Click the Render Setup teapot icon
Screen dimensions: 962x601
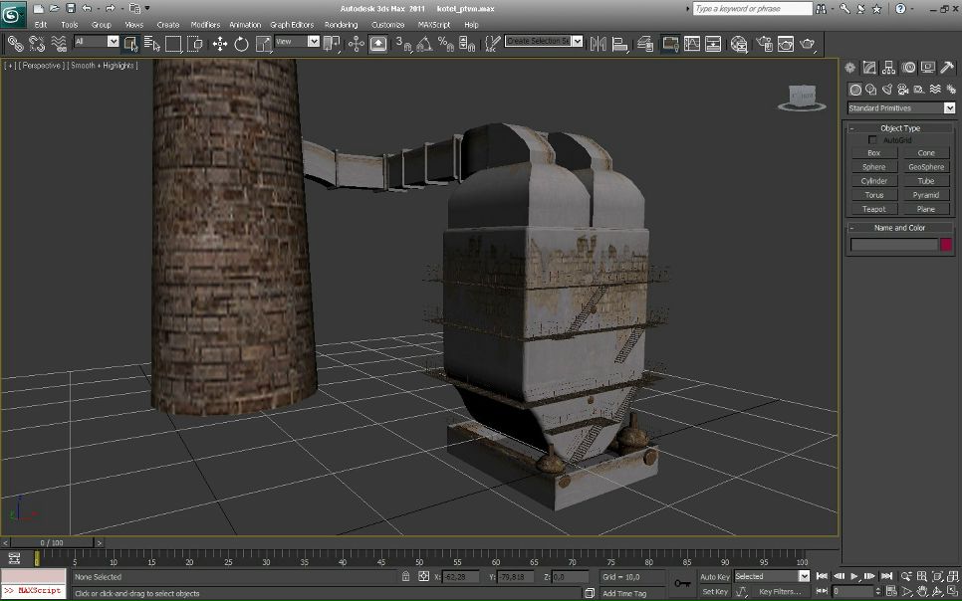763,44
